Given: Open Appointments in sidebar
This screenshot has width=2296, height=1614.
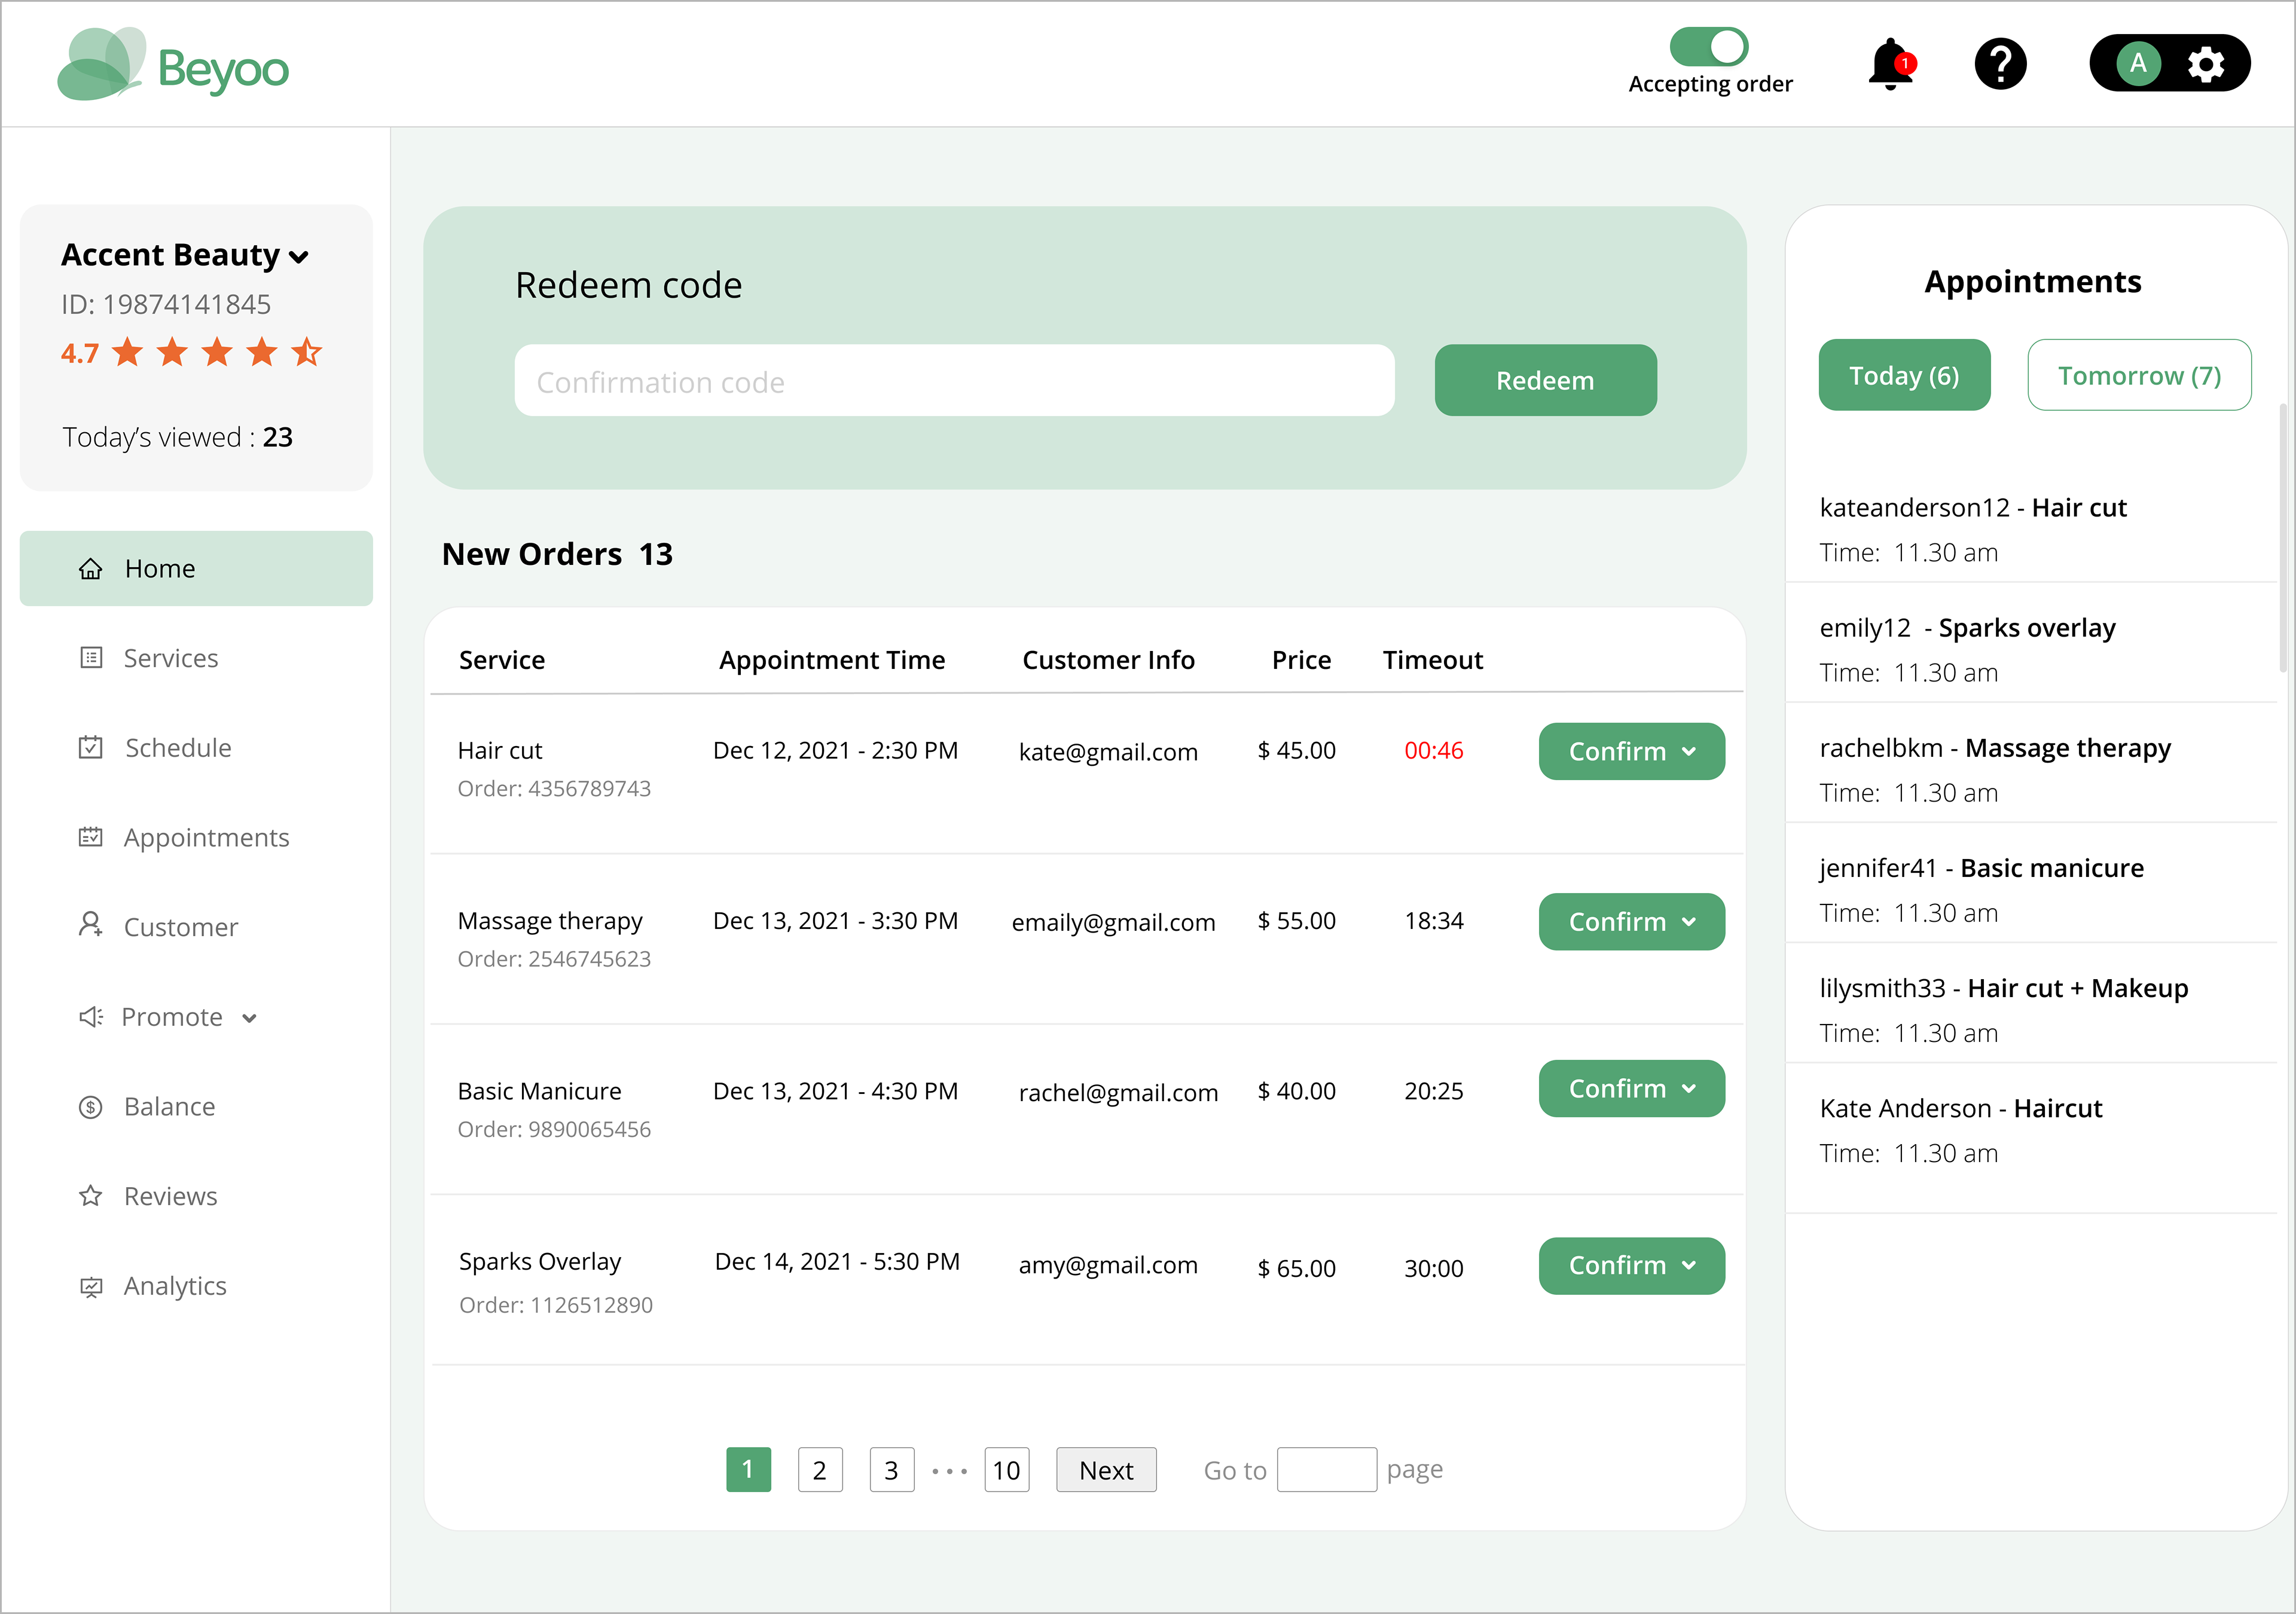Looking at the screenshot, I should pyautogui.click(x=206, y=838).
